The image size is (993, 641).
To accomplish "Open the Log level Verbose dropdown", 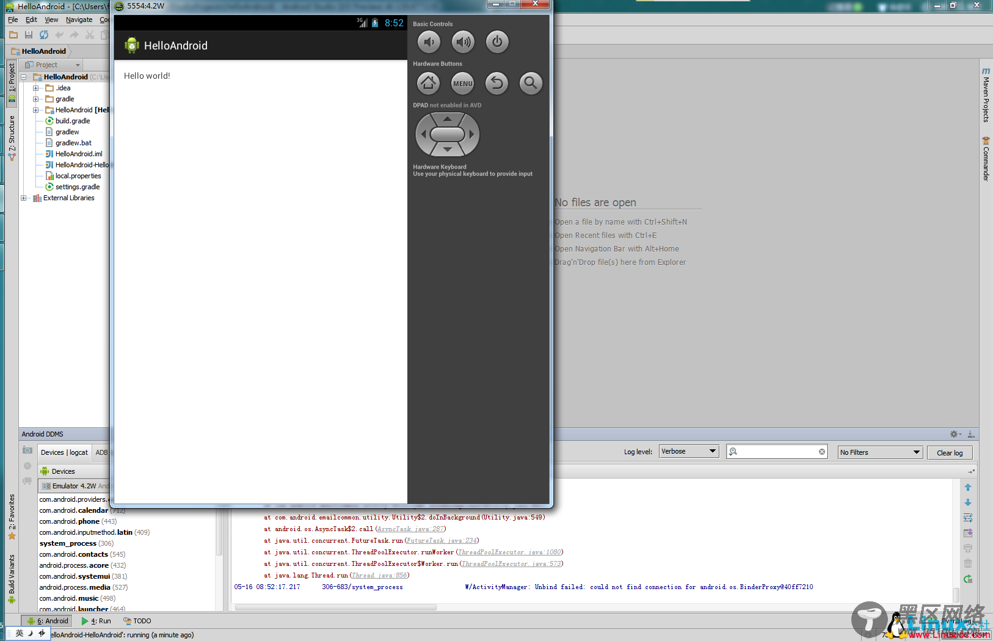I will pos(688,452).
